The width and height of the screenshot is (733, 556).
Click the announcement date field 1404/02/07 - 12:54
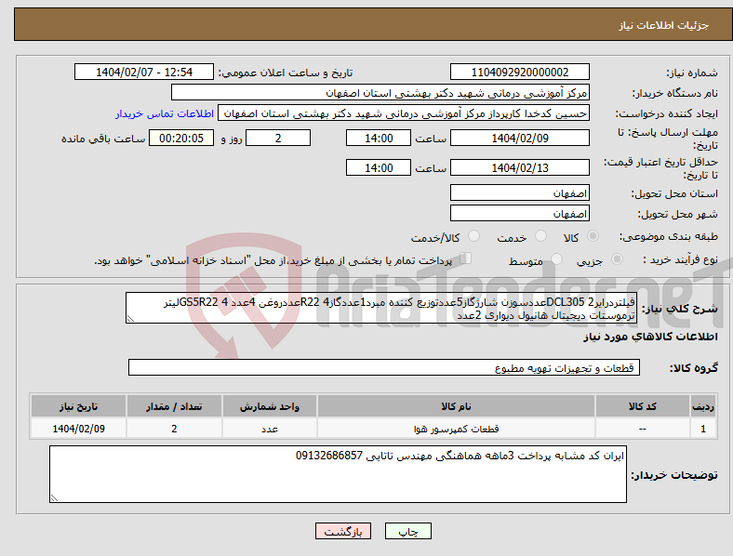(144, 72)
